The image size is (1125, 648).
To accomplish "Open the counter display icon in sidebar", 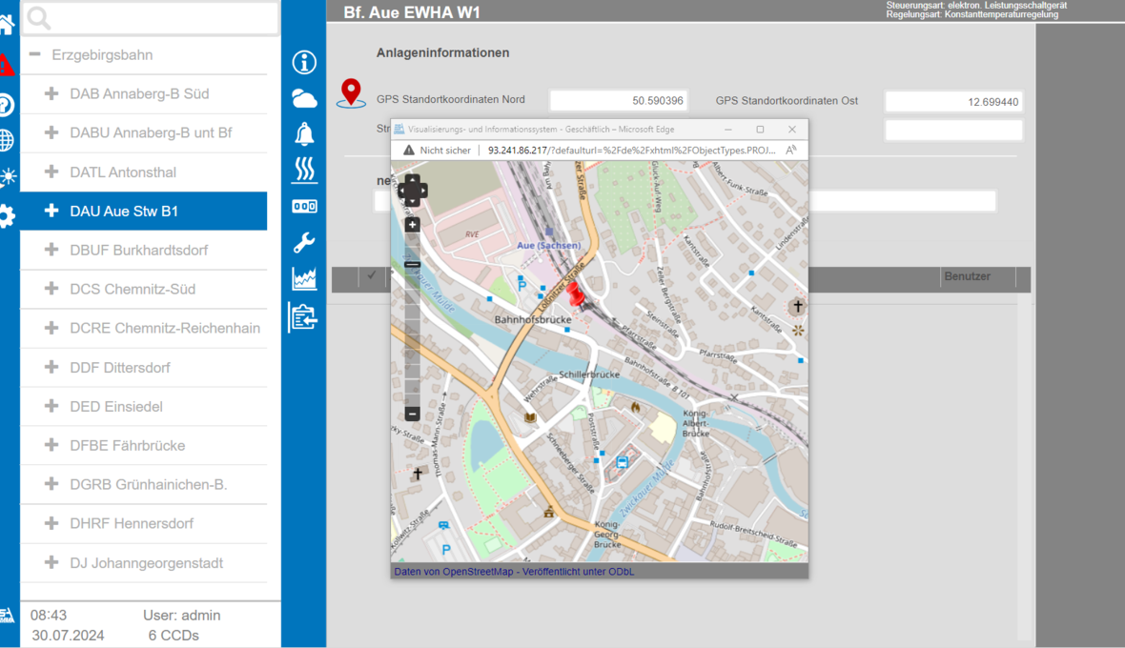I will 304,207.
